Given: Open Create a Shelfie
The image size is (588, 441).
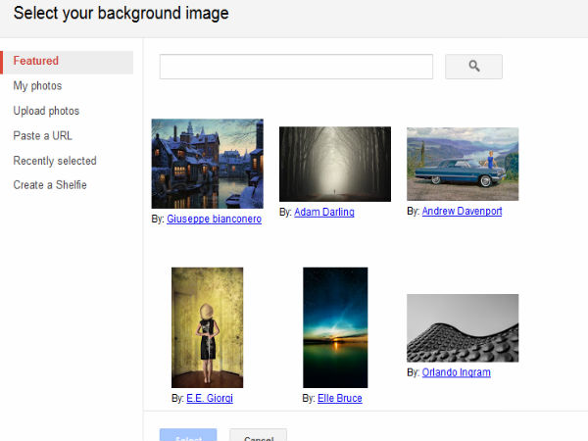Looking at the screenshot, I should click(x=50, y=185).
